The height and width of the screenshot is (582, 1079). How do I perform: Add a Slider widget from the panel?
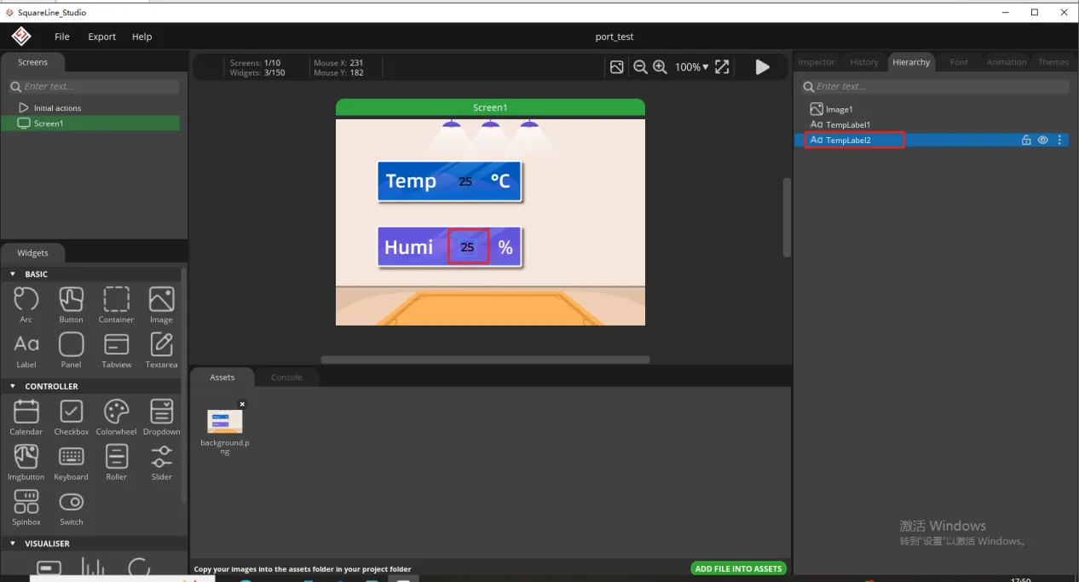pos(161,458)
